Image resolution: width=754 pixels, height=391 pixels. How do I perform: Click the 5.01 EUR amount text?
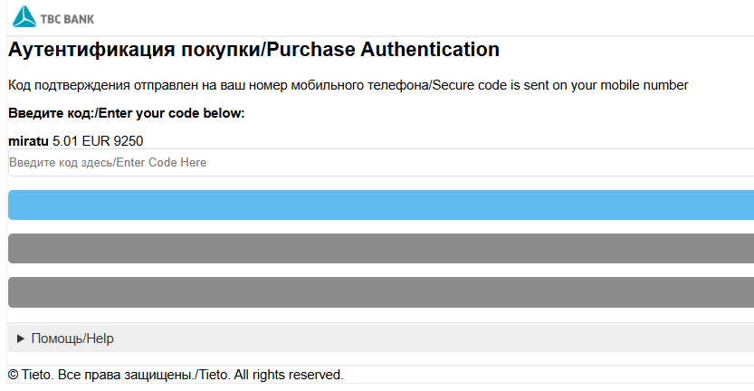81,141
